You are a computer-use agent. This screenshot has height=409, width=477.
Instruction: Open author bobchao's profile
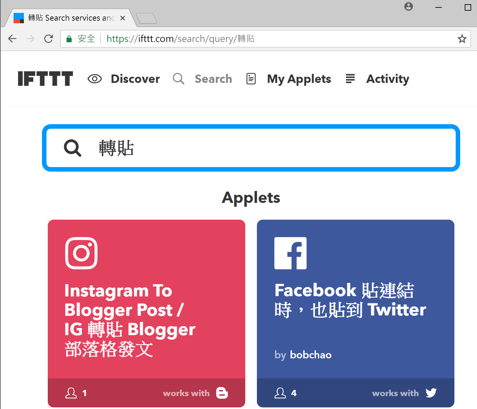pos(311,355)
